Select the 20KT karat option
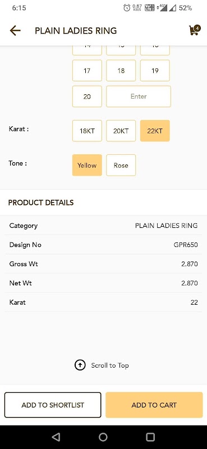This screenshot has width=207, height=449. 121,131
